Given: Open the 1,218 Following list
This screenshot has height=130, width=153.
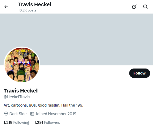Looking at the screenshot, I should (16, 122).
